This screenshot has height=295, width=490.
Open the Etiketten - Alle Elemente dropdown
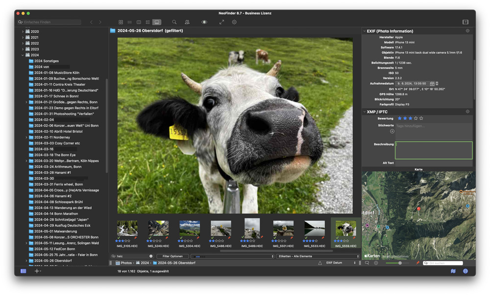pos(318,256)
